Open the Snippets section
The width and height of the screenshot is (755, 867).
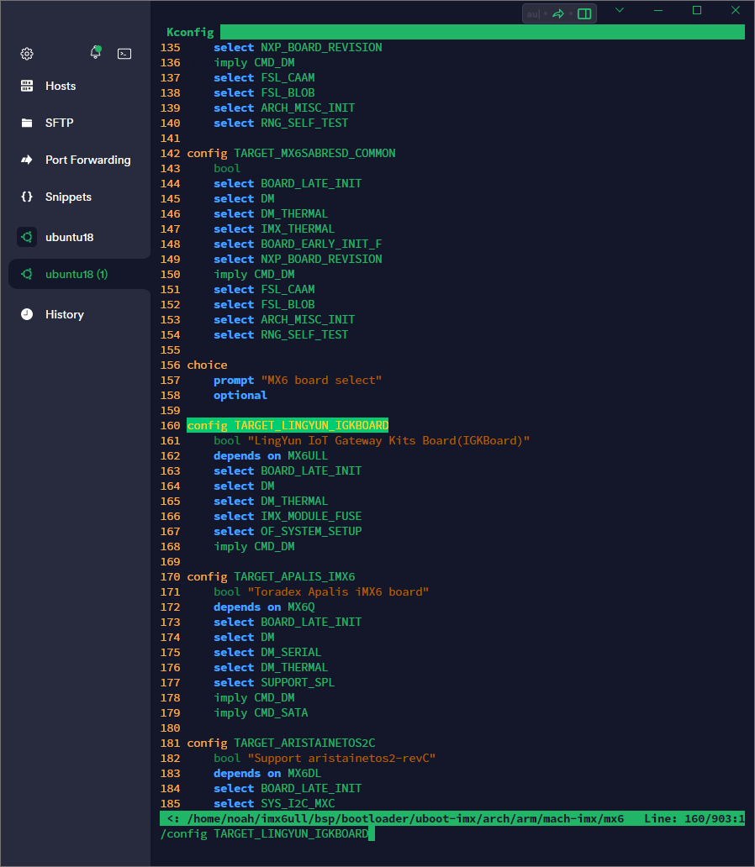[68, 197]
